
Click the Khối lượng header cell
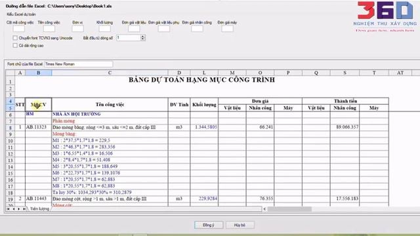[204, 104]
